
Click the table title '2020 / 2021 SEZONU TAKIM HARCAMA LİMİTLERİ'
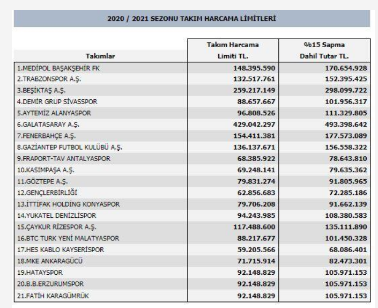[191, 19]
